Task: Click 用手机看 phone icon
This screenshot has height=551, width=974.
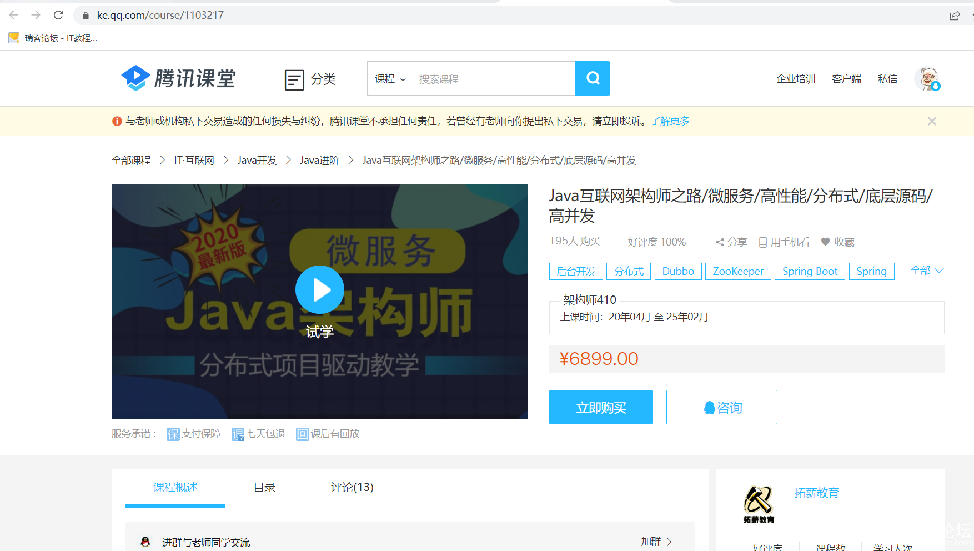Action: pos(762,242)
